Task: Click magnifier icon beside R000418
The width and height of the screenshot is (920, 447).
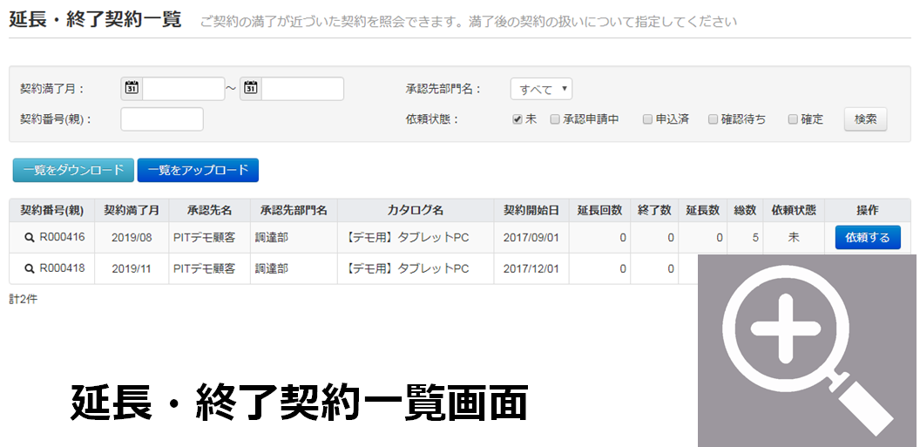Action: (x=29, y=268)
